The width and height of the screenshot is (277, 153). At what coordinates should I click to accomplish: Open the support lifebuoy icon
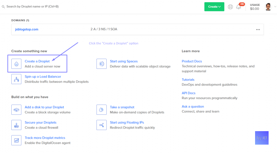[230, 7]
